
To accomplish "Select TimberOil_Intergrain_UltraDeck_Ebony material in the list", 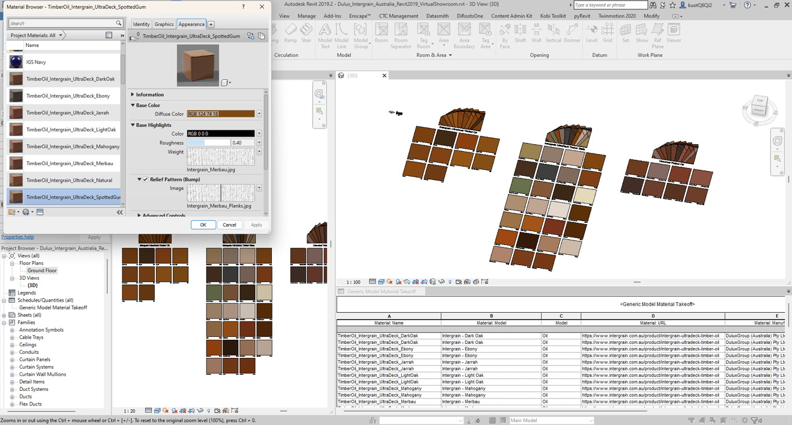I will click(68, 96).
